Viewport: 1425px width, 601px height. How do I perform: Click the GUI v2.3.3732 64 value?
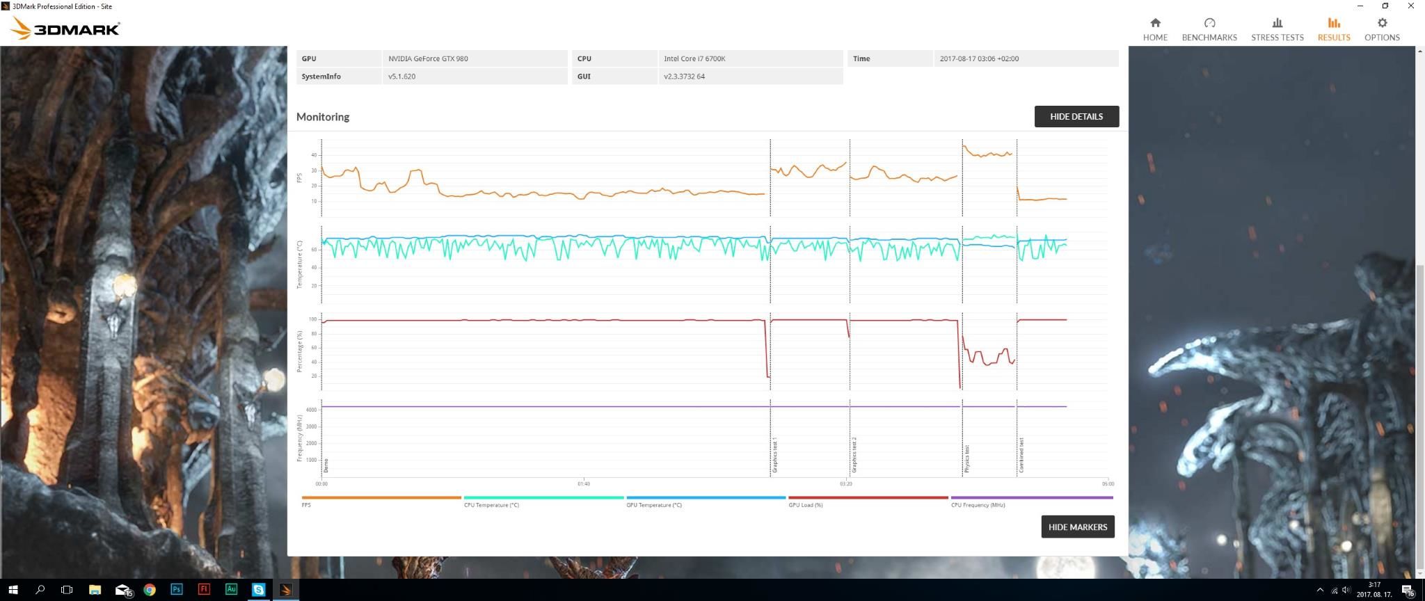click(x=684, y=77)
